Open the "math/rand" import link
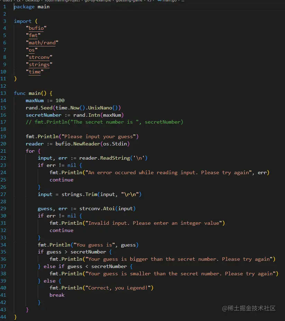 coord(42,43)
